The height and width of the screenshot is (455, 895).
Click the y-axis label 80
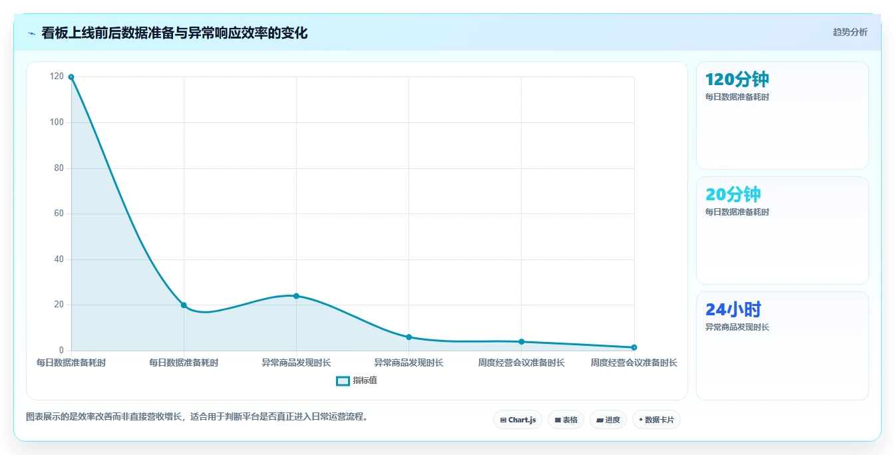tap(59, 168)
